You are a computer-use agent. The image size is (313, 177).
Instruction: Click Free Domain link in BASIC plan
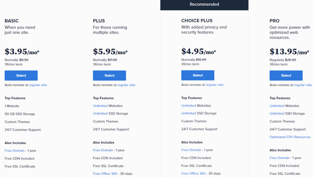15,150
